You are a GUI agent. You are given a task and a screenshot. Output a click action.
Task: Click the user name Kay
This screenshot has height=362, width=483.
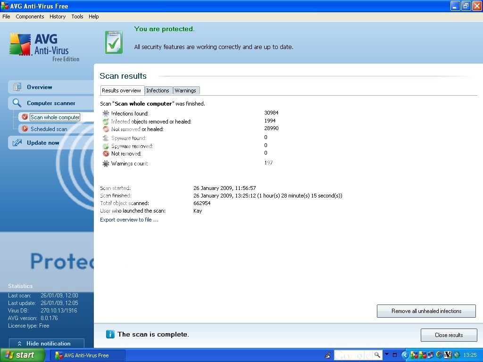pos(198,211)
